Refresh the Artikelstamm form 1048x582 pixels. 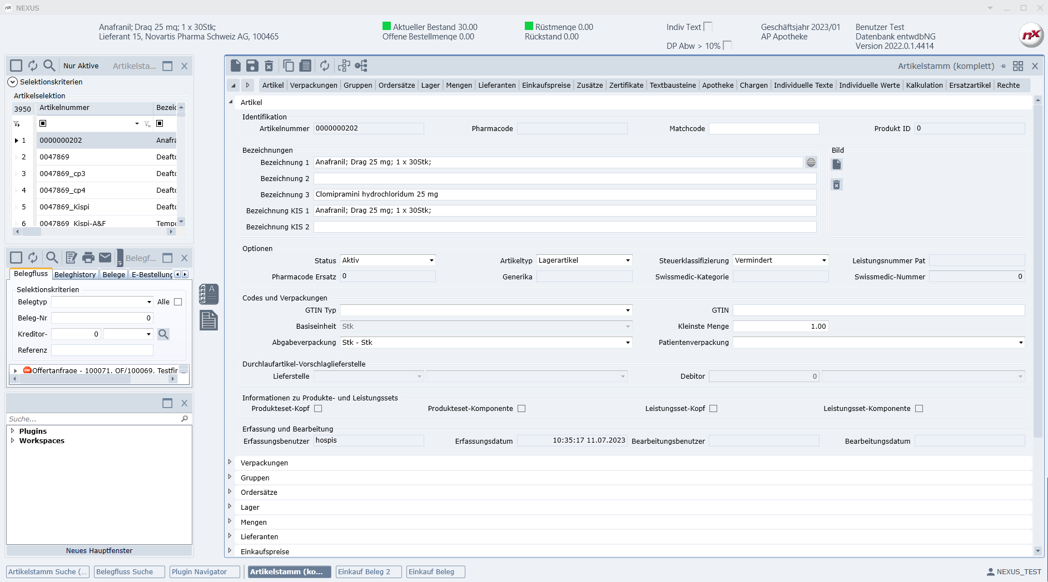pos(325,66)
